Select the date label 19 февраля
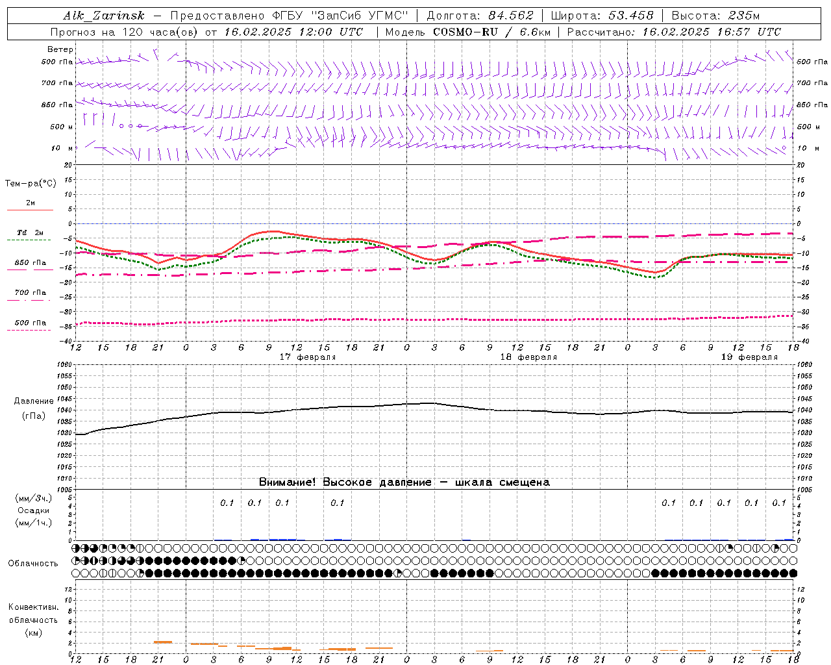Image resolution: width=831 pixels, height=665 pixels. coord(749,357)
